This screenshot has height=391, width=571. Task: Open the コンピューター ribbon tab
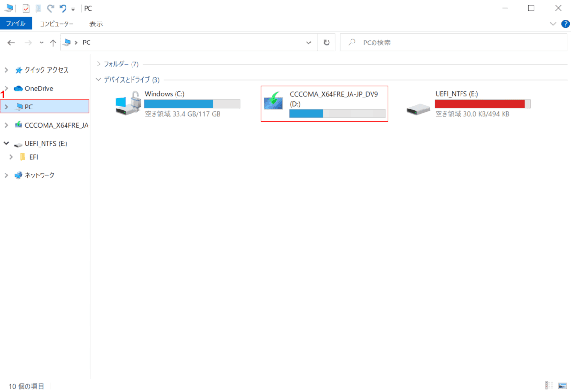[x=56, y=23]
